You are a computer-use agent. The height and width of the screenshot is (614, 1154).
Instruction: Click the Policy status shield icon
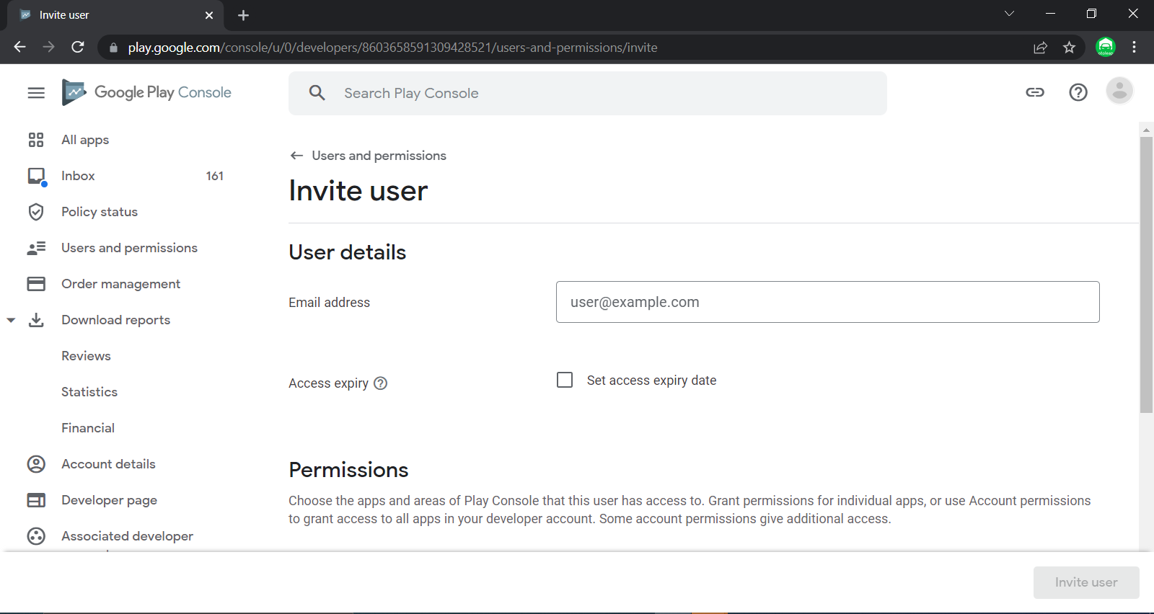pyautogui.click(x=36, y=212)
